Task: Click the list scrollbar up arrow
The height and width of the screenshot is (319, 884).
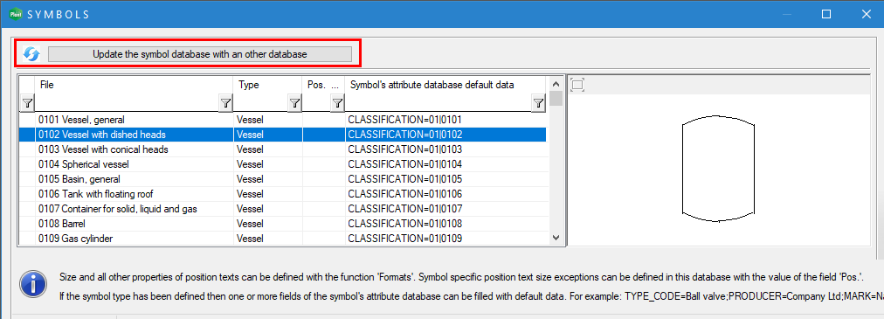Action: tap(556, 84)
